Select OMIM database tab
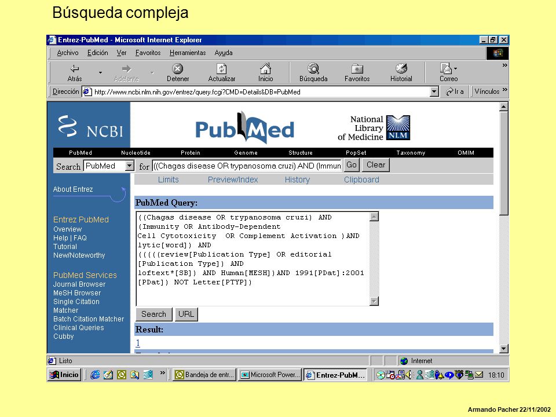 [466, 153]
